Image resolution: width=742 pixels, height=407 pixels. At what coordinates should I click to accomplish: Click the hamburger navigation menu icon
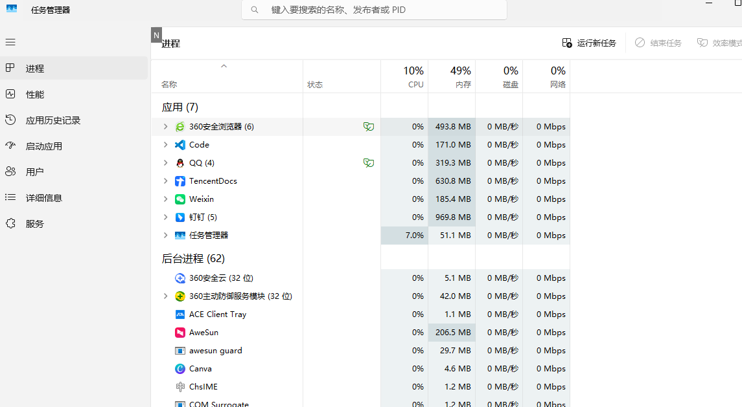tap(10, 42)
